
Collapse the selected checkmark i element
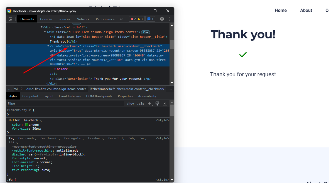pos(48,46)
